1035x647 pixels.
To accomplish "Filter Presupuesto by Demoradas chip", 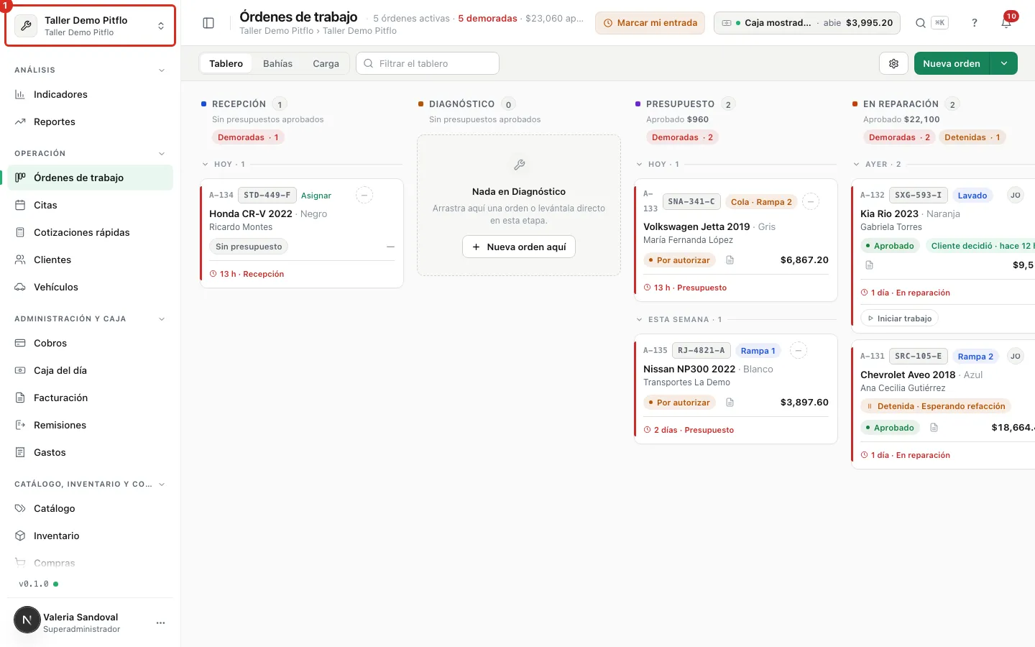I will coord(682,137).
